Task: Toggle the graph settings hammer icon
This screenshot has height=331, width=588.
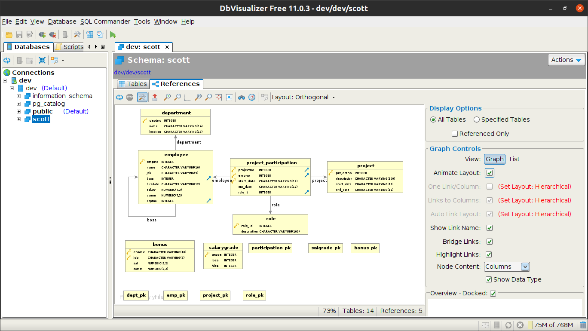Action: click(x=142, y=97)
